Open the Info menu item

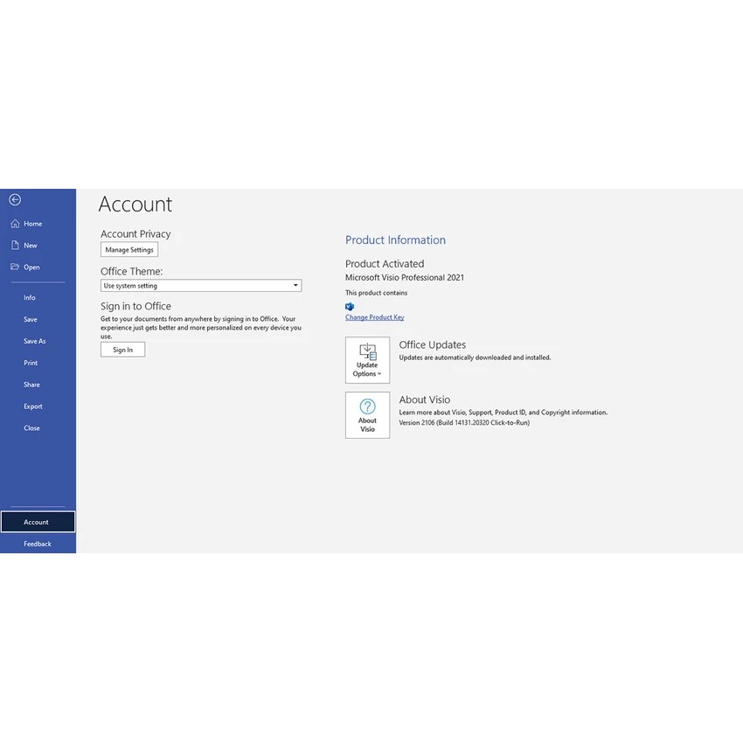pyautogui.click(x=30, y=298)
